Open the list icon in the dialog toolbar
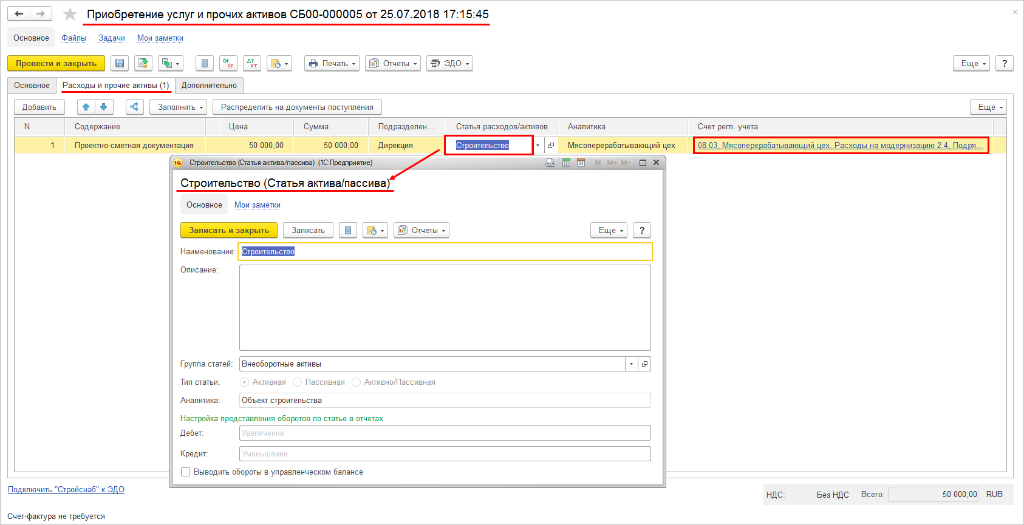 tap(348, 230)
